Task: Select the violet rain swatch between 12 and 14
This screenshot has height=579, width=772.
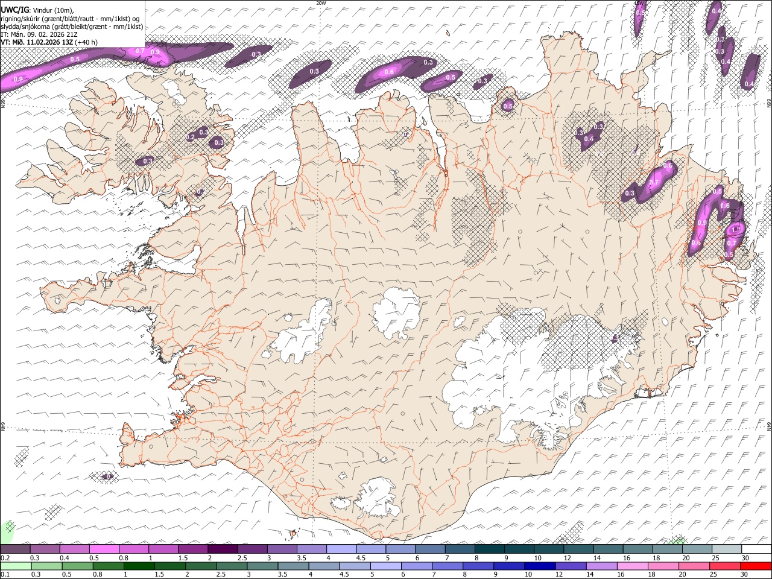Action: pyautogui.click(x=570, y=566)
